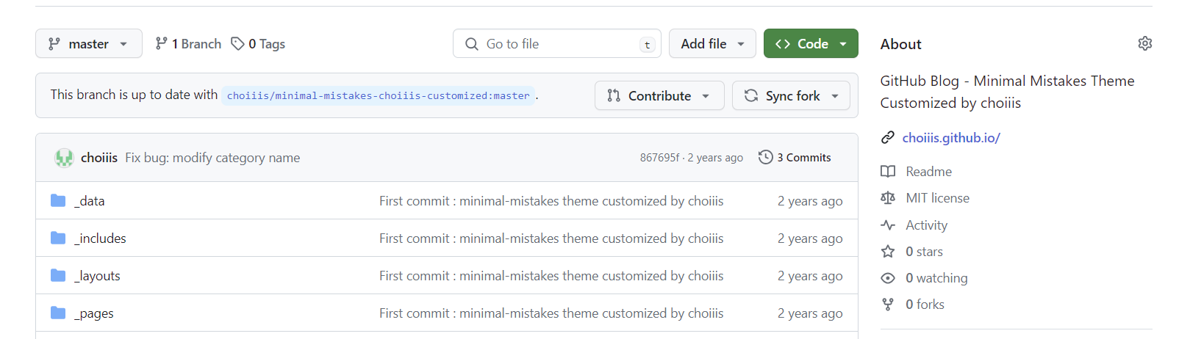
Task: Click the stars icon in About
Action: coord(888,252)
